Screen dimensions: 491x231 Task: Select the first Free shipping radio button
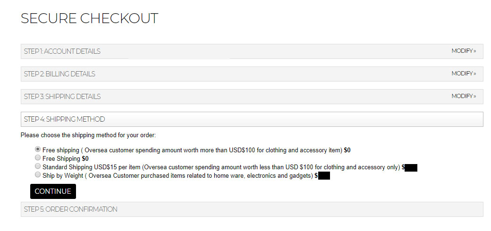38,149
